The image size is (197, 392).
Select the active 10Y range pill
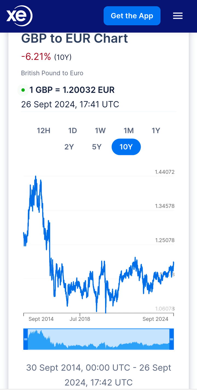126,147
